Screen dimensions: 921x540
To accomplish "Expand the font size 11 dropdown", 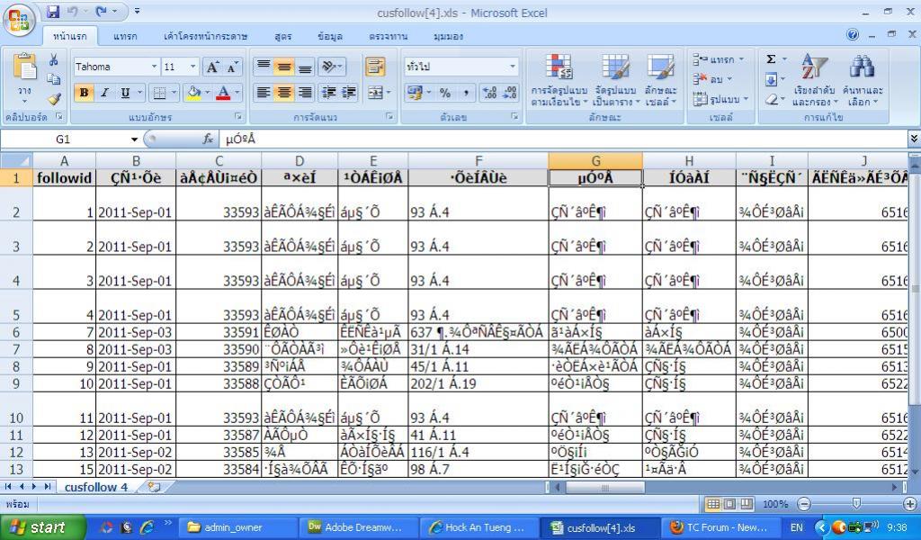I will (192, 67).
